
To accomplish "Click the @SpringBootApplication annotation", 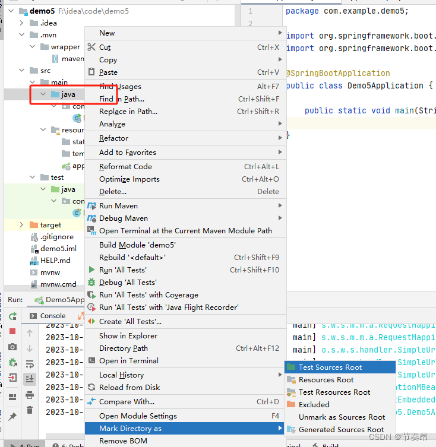I will point(338,73).
